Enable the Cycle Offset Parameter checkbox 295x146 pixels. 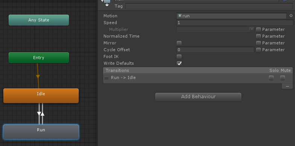point(259,50)
